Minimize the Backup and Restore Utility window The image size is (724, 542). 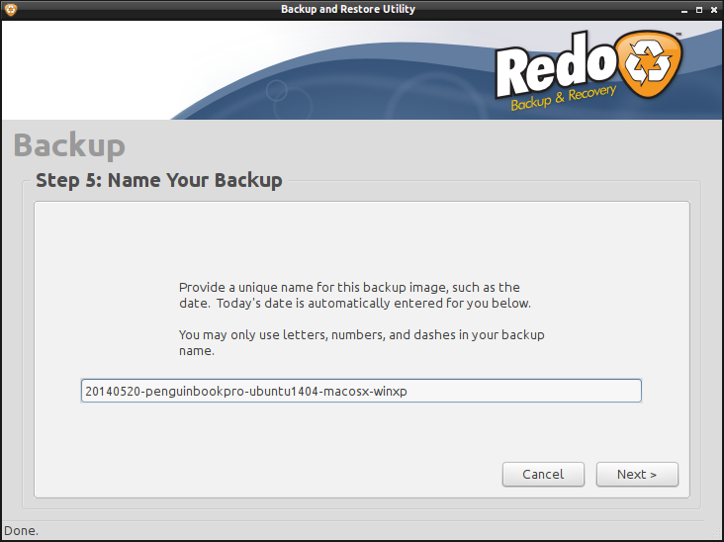click(x=683, y=10)
